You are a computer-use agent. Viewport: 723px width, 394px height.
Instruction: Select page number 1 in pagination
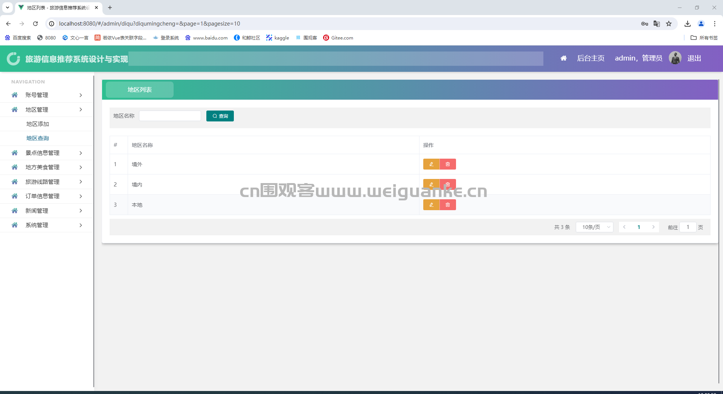point(639,227)
